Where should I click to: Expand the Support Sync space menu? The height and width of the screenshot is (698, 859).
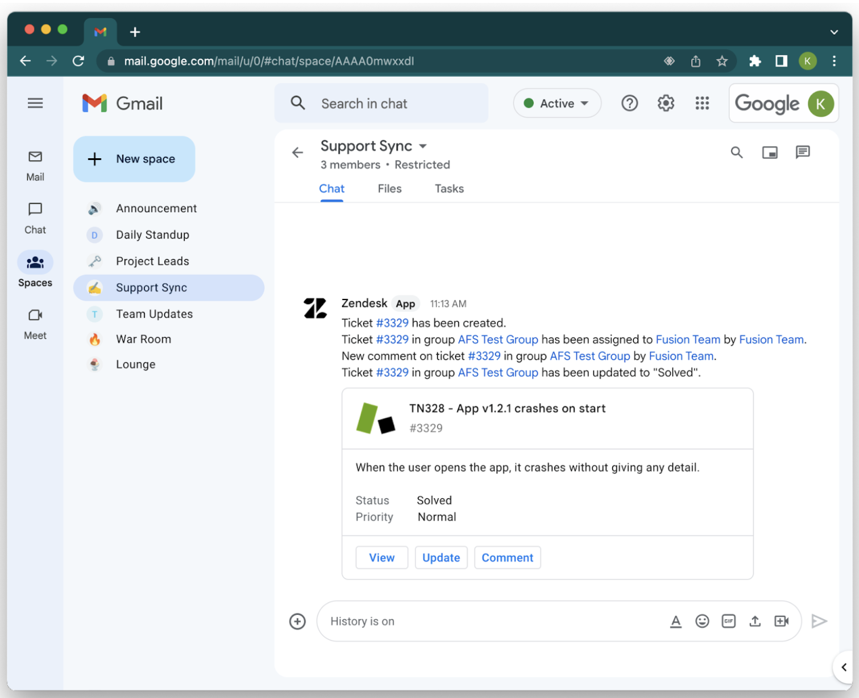coord(423,146)
